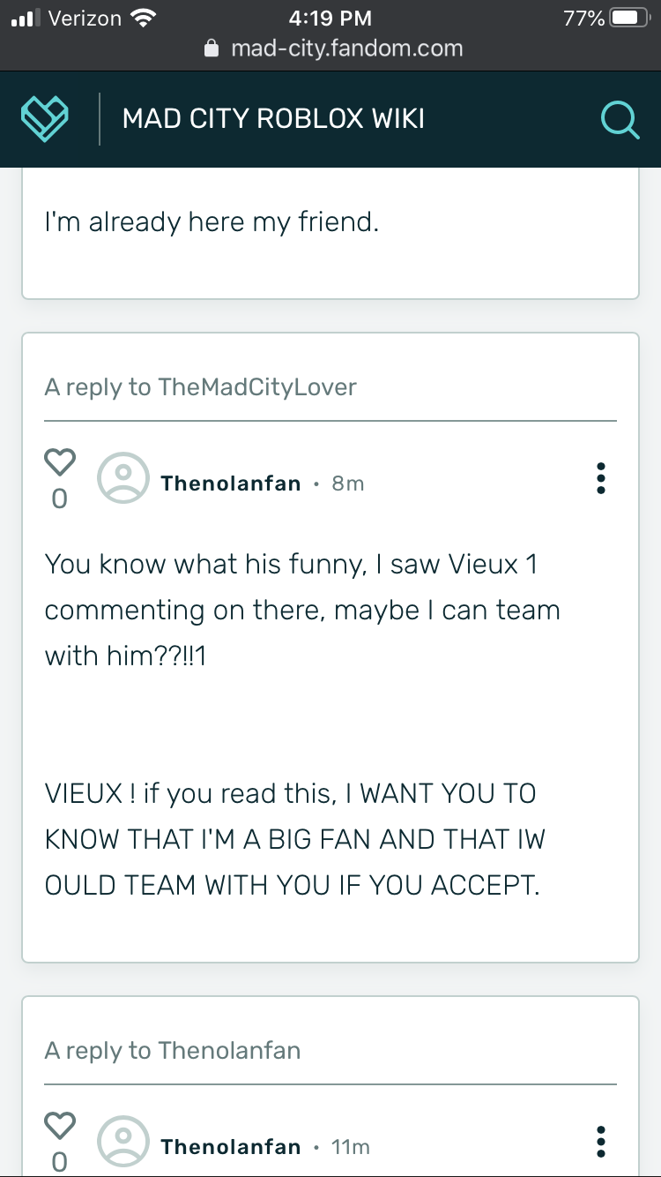This screenshot has height=1177, width=661.
Task: Go to Mad City Roblox Wiki title
Action: 273,119
